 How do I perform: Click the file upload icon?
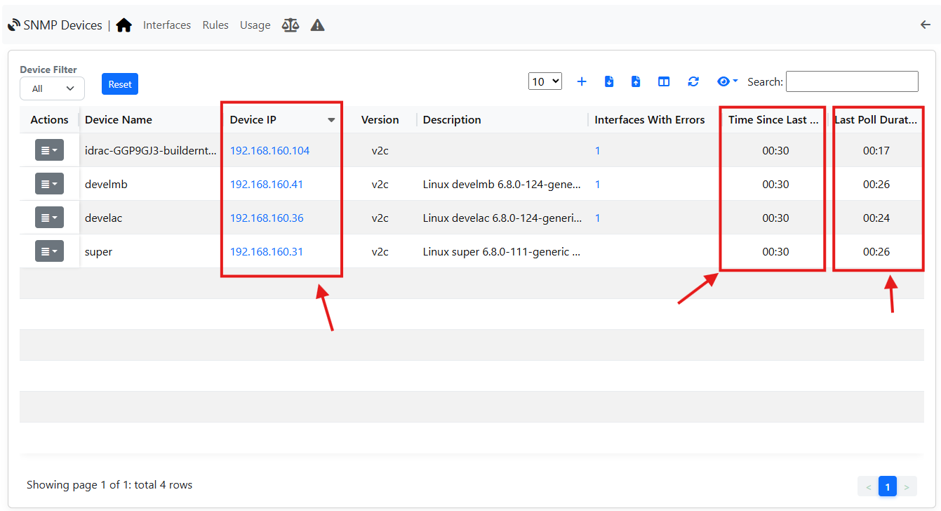[x=636, y=81]
